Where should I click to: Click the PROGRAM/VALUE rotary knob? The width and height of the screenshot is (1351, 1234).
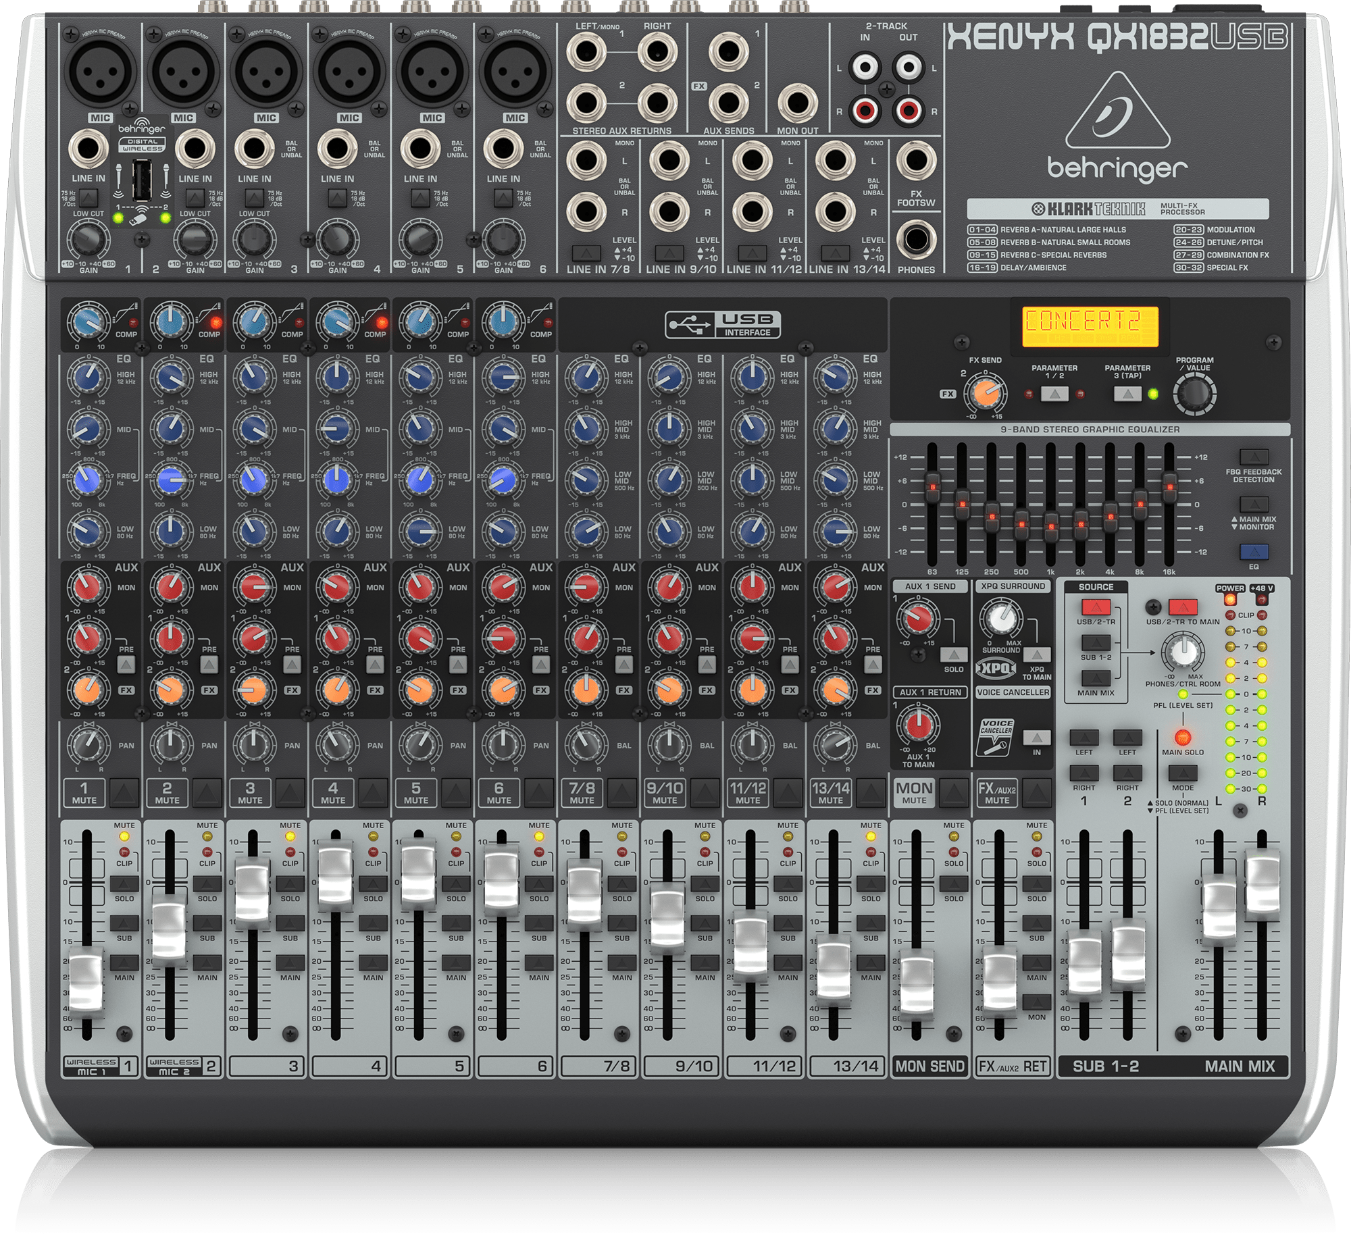tap(1194, 393)
